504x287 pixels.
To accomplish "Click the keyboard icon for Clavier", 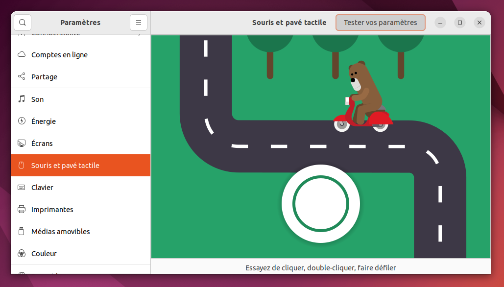I will click(22, 188).
